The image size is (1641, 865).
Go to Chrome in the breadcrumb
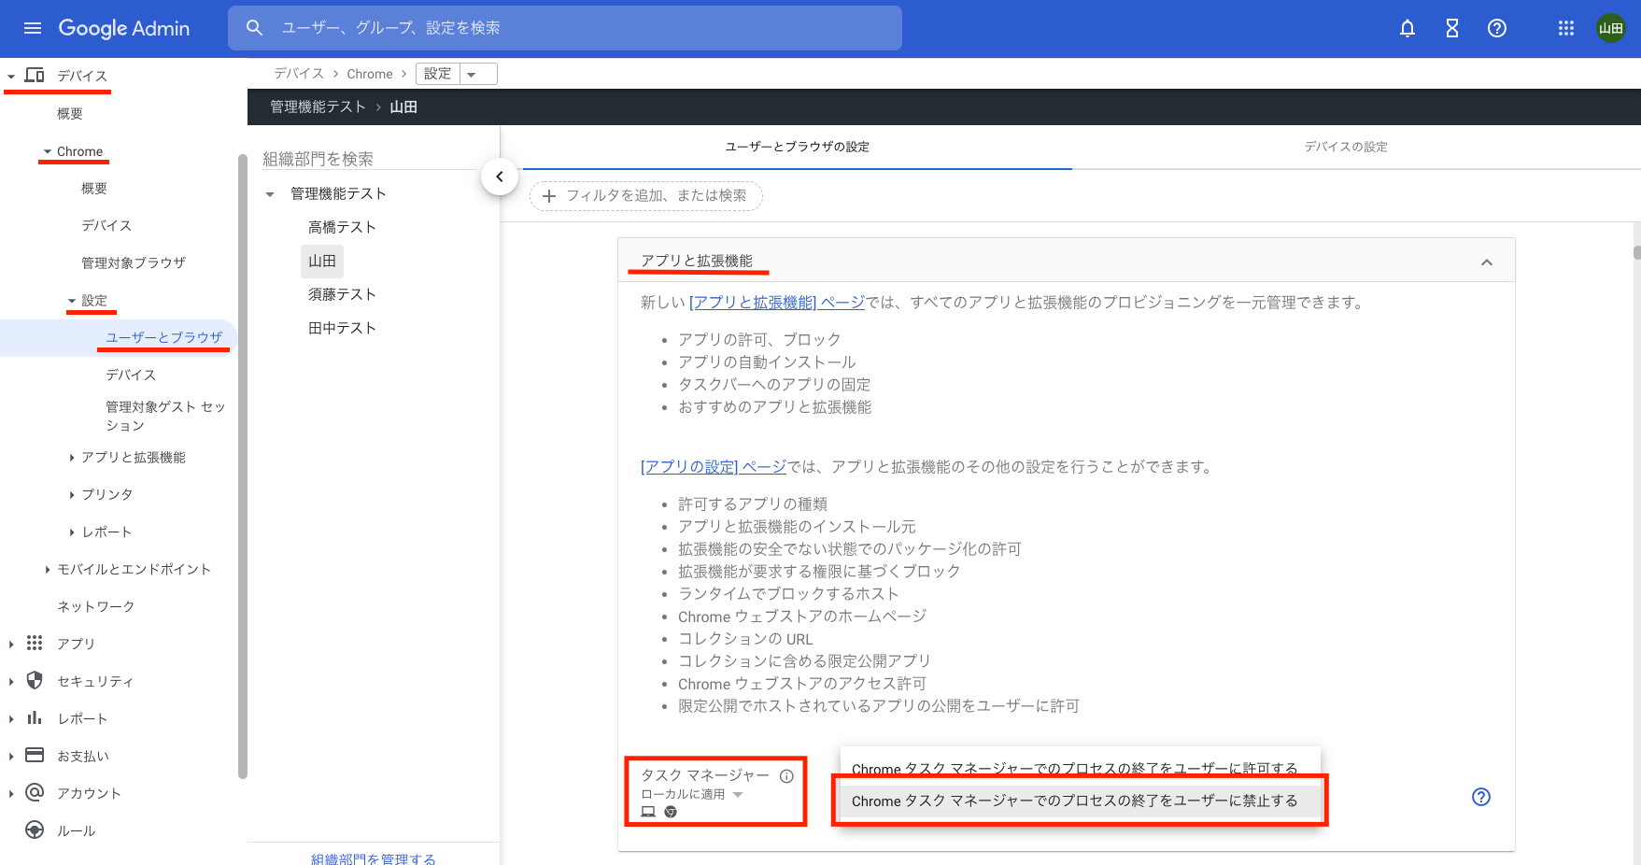coord(370,74)
